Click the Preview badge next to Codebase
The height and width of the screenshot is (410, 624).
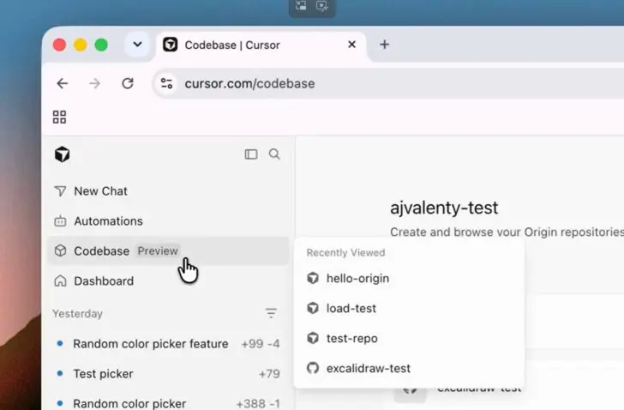click(x=158, y=251)
